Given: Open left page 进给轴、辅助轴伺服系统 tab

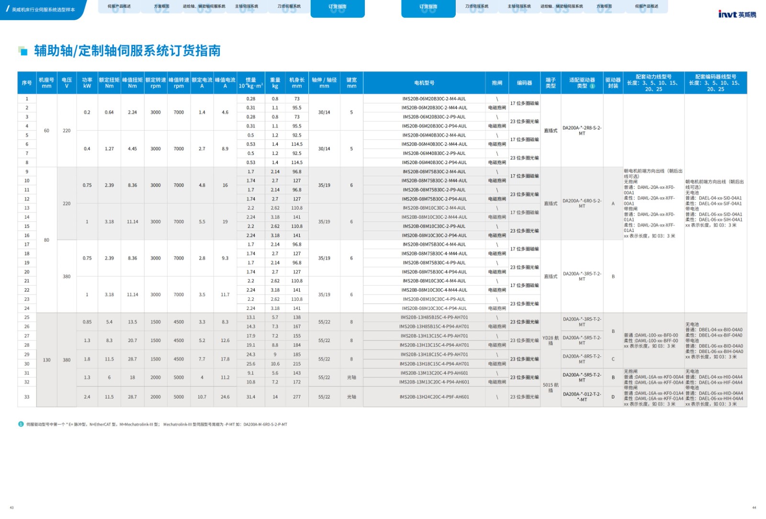Looking at the screenshot, I should point(204,7).
